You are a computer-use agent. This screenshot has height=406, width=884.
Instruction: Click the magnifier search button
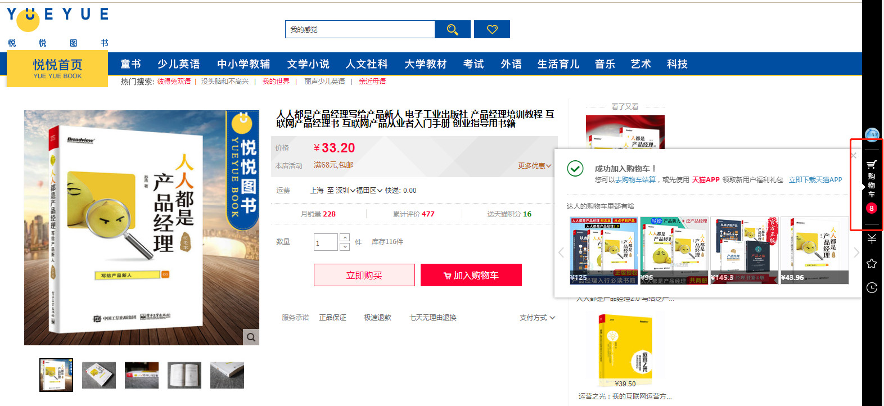[453, 29]
